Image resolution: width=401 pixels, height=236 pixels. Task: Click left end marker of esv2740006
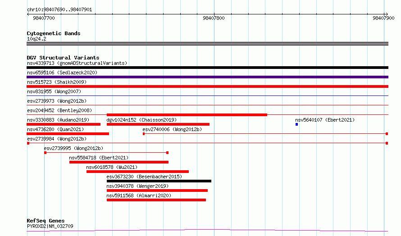(144, 134)
